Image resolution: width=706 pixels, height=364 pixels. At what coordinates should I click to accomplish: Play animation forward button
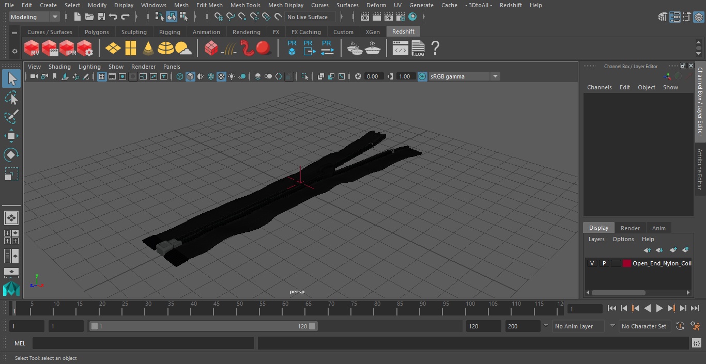(x=659, y=308)
